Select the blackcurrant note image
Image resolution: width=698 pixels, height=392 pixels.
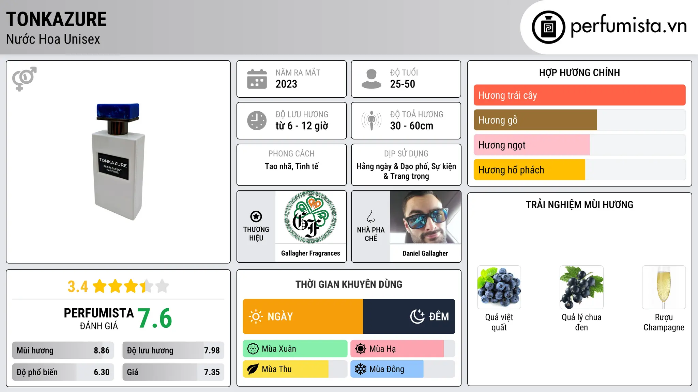[581, 287]
